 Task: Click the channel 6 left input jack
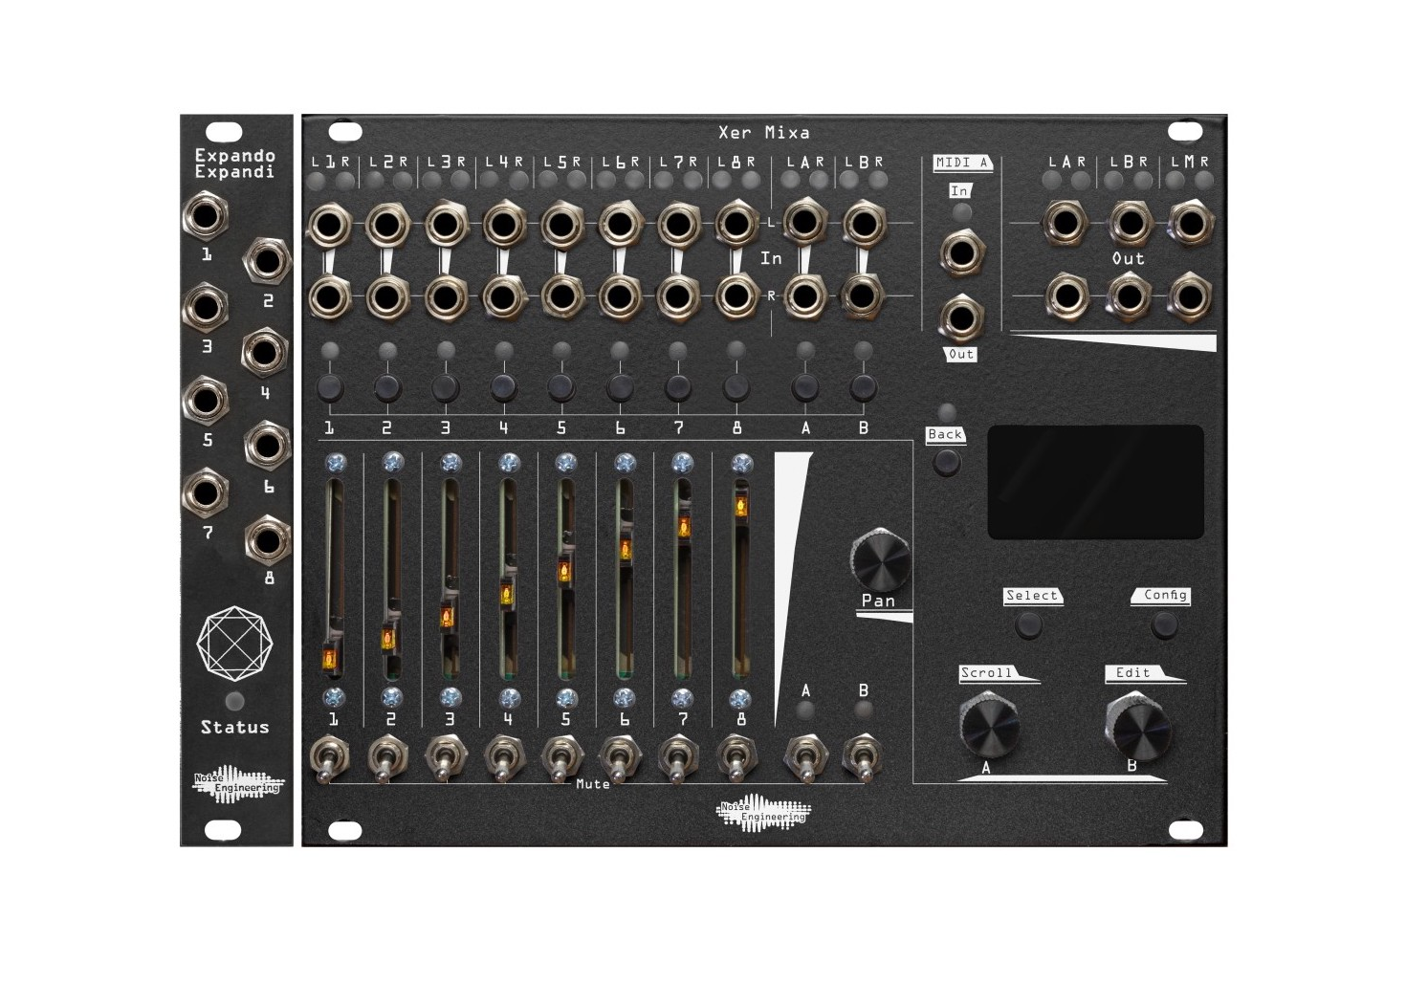tap(620, 225)
